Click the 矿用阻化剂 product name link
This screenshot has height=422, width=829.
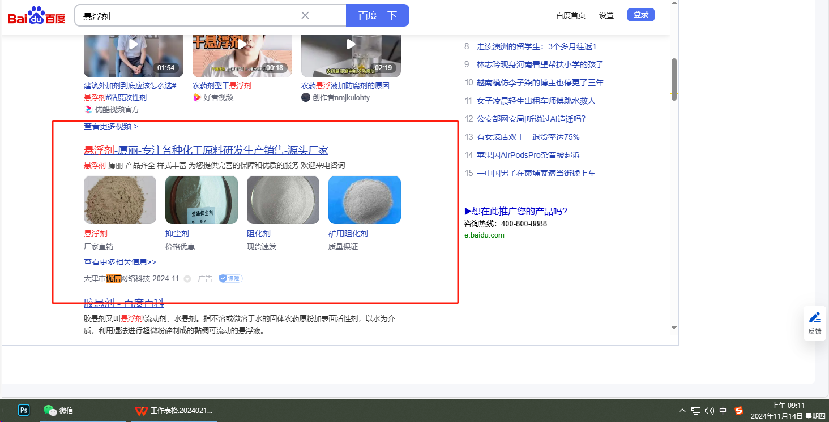pos(348,234)
